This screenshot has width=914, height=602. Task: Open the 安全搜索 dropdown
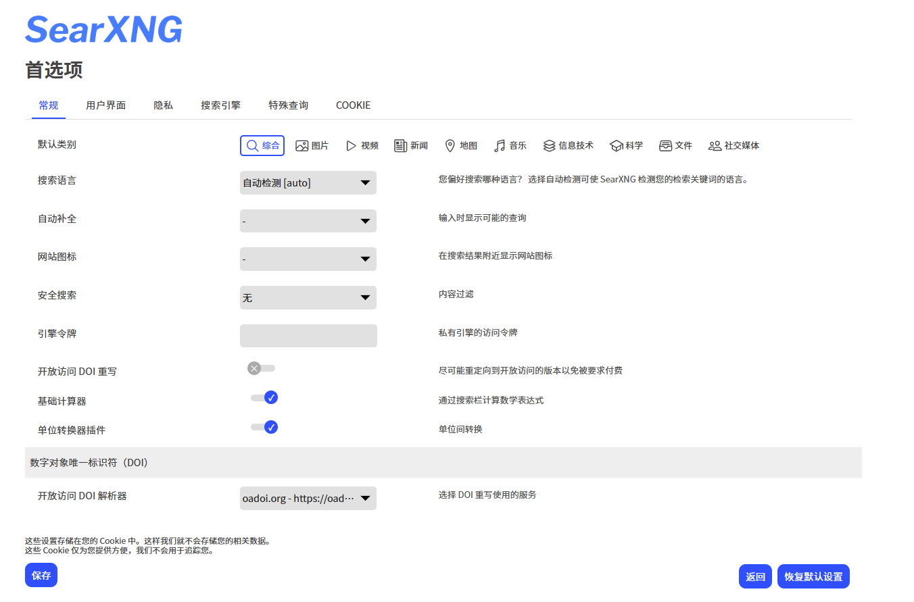click(x=308, y=297)
